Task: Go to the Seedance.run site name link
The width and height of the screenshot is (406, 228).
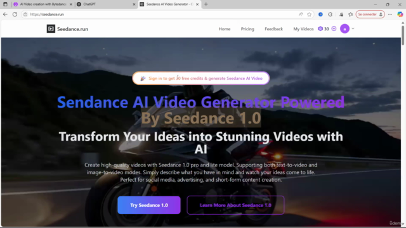Action: coord(72,29)
